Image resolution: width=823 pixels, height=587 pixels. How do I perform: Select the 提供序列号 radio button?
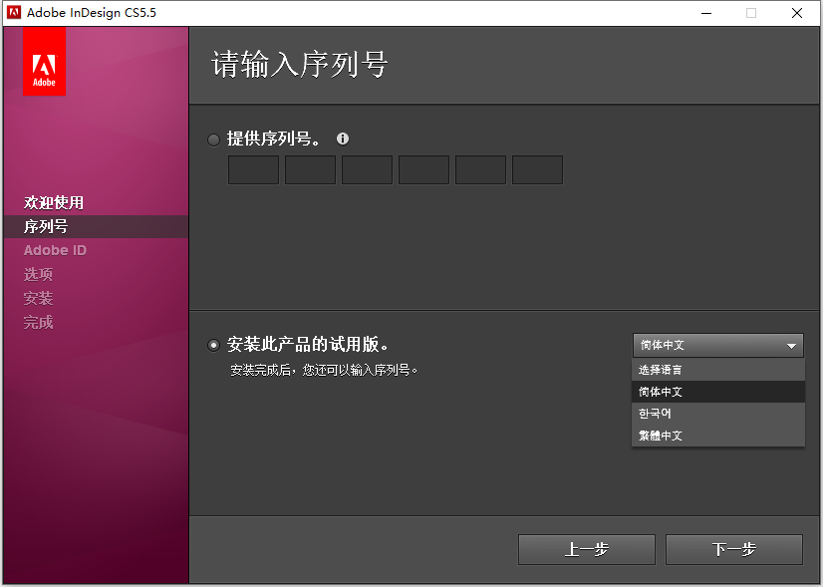click(x=213, y=140)
